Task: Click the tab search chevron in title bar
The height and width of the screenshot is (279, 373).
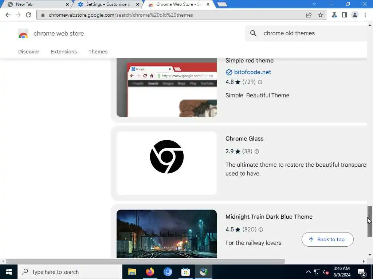Action: pos(314,4)
